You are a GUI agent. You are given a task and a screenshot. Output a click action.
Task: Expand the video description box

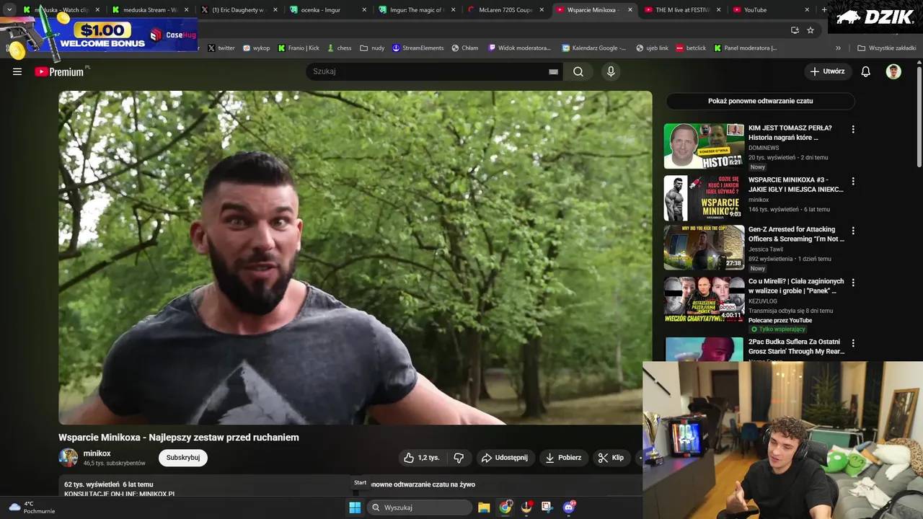pos(350,487)
